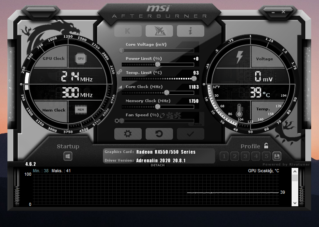
Task: Click the Profile label
Action: tap(250, 146)
